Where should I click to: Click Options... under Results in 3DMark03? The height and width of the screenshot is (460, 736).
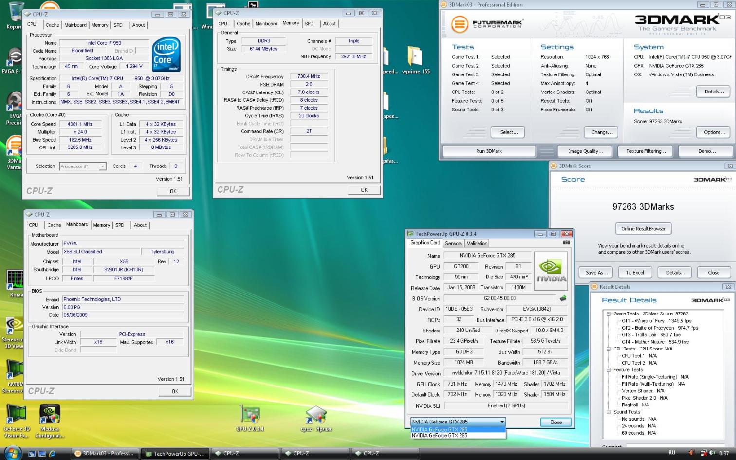714,132
